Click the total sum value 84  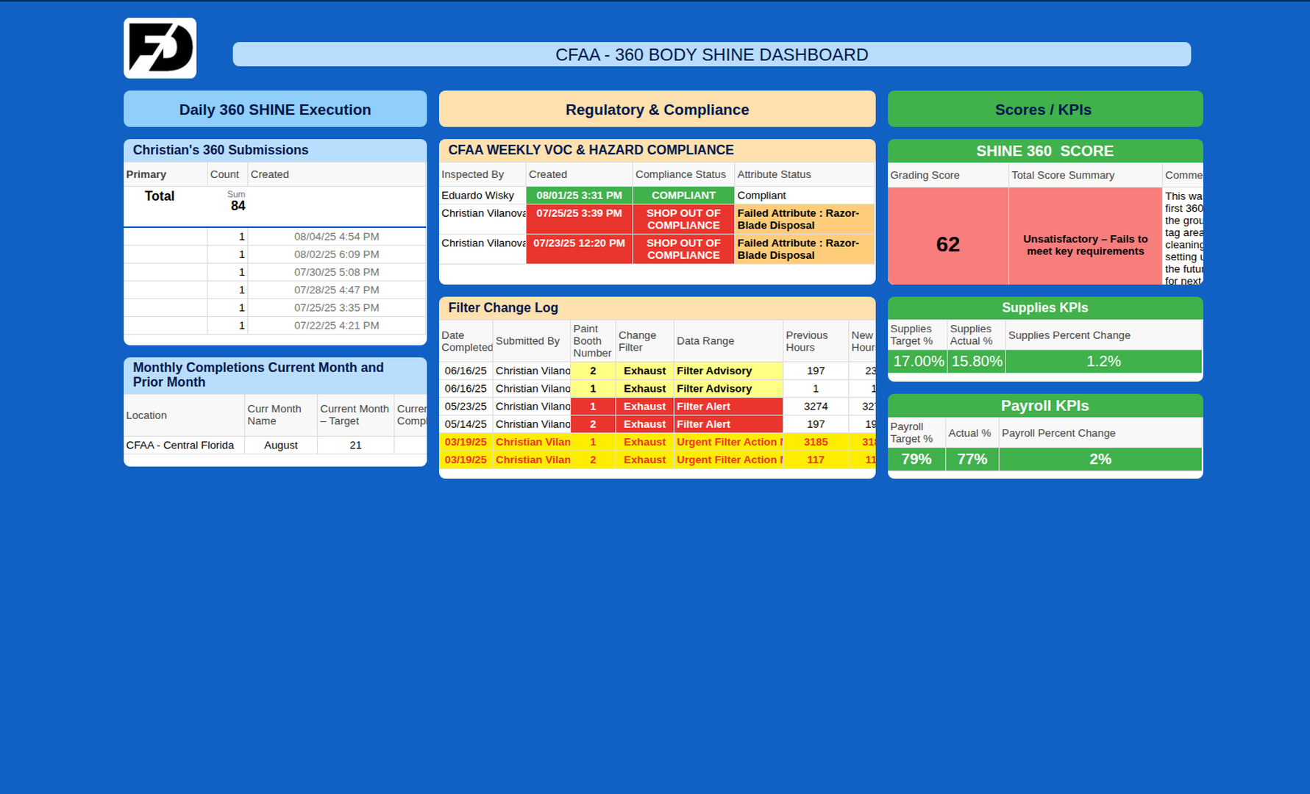click(238, 206)
